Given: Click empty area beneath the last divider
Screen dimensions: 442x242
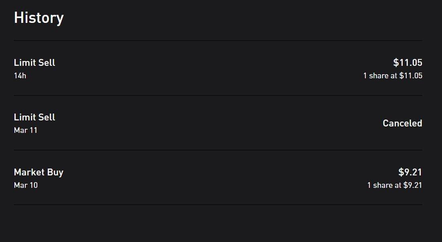Looking at the screenshot, I should [218, 224].
